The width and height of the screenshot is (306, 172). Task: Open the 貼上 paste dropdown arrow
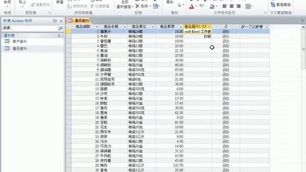pyautogui.click(x=22, y=7)
